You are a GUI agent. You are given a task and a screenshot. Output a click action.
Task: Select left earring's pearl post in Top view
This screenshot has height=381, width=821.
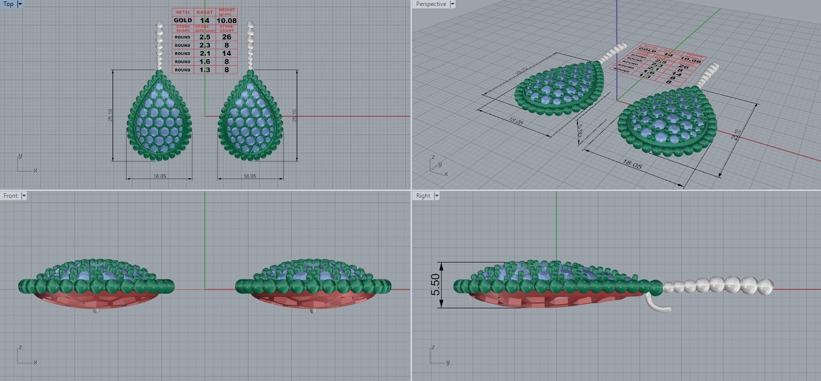[x=159, y=46]
